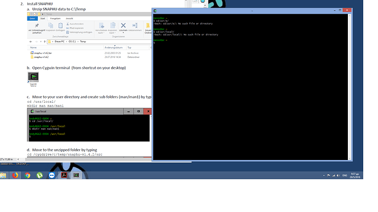Open TeamViewer from the taskbar
Screen dimensions: 378x212
[52, 175]
